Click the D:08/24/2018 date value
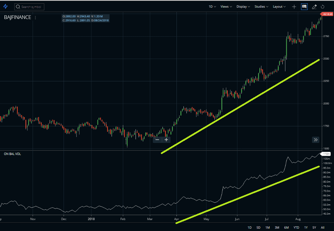Image resolution: width=334 pixels, height=231 pixels. pos(100,20)
